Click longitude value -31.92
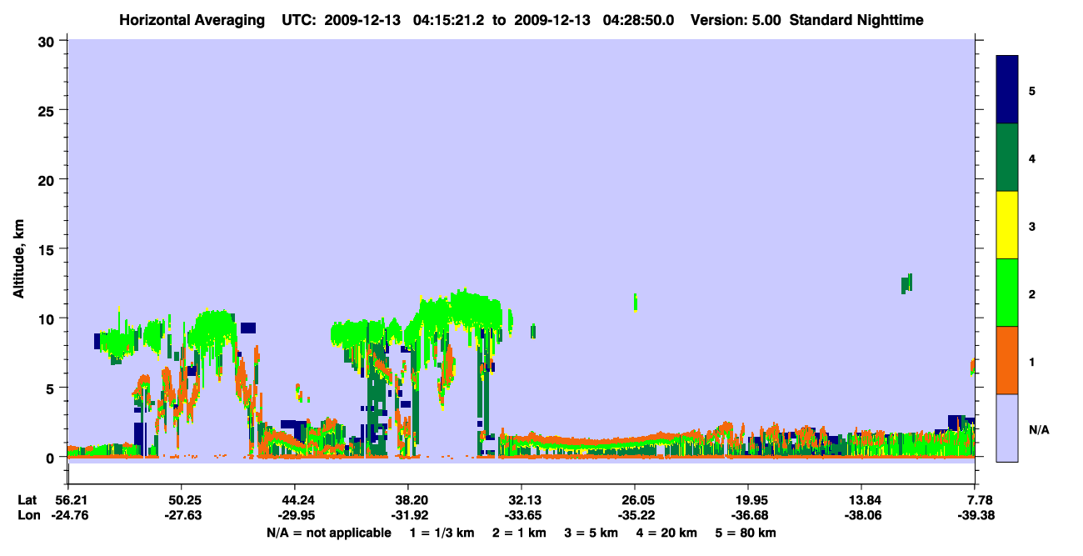This screenshot has width=1083, height=556. 408,515
